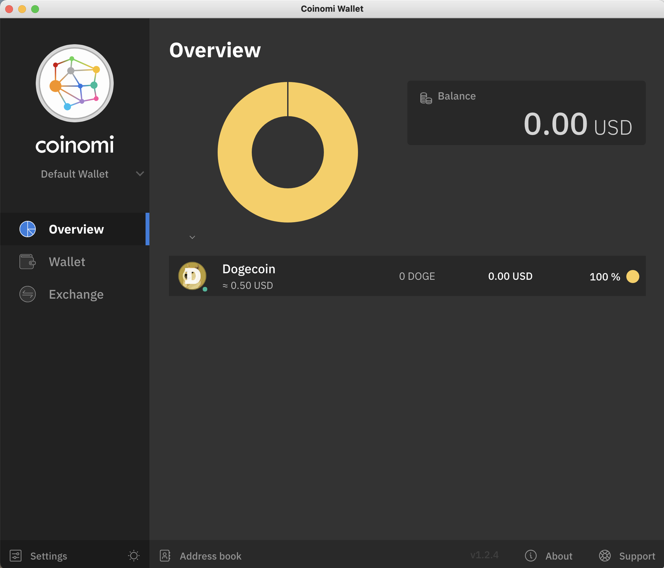Click the About info icon
Screen dimensions: 664x568
tap(531, 556)
